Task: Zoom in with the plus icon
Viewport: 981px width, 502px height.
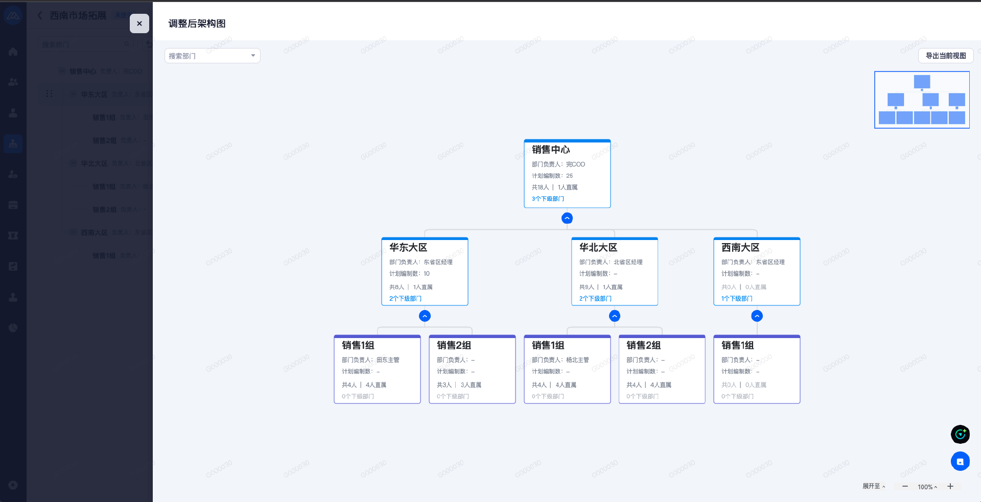Action: pyautogui.click(x=950, y=486)
